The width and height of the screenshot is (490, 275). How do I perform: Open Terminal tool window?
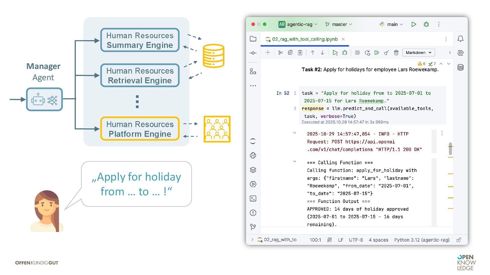click(x=253, y=198)
